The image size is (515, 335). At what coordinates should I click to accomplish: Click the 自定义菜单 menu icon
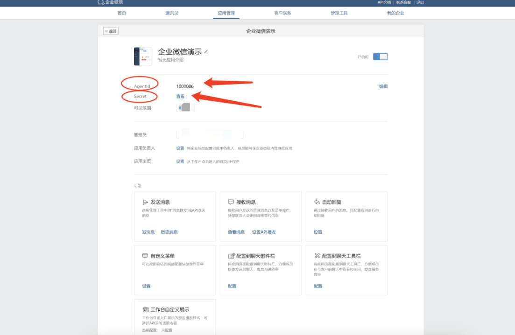pyautogui.click(x=145, y=256)
